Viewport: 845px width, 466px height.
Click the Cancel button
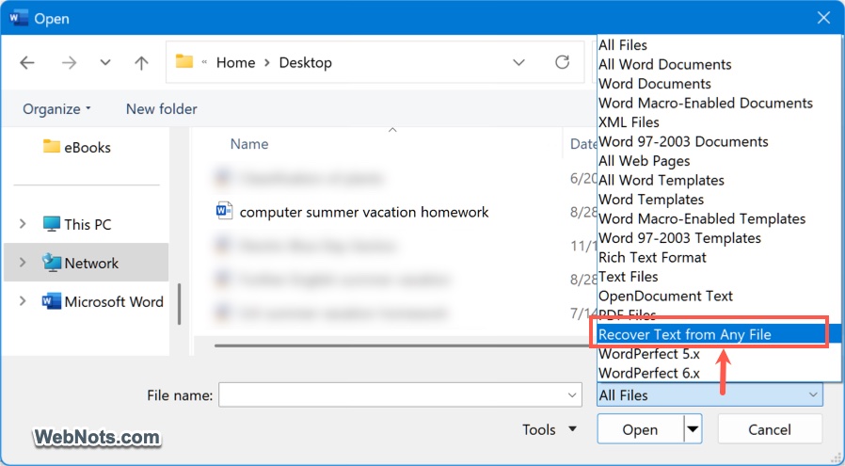pyautogui.click(x=770, y=430)
